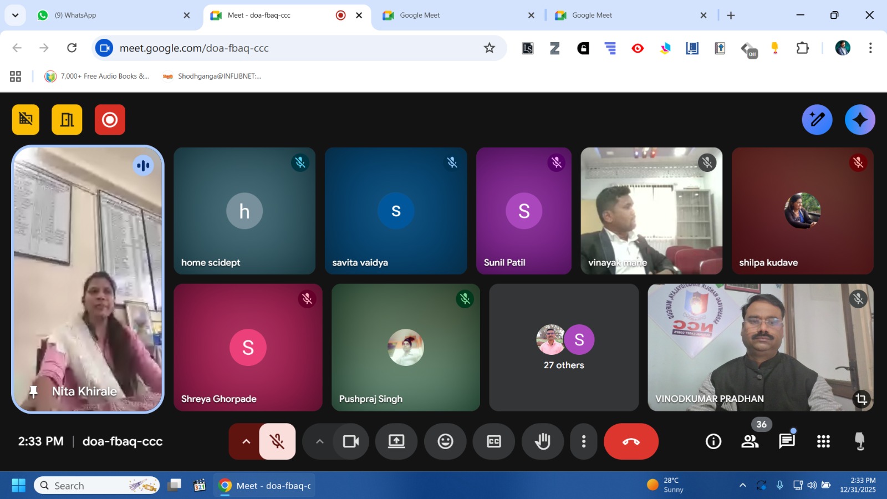The height and width of the screenshot is (499, 887).
Task: Click the red record button in Meet
Action: pos(110,120)
